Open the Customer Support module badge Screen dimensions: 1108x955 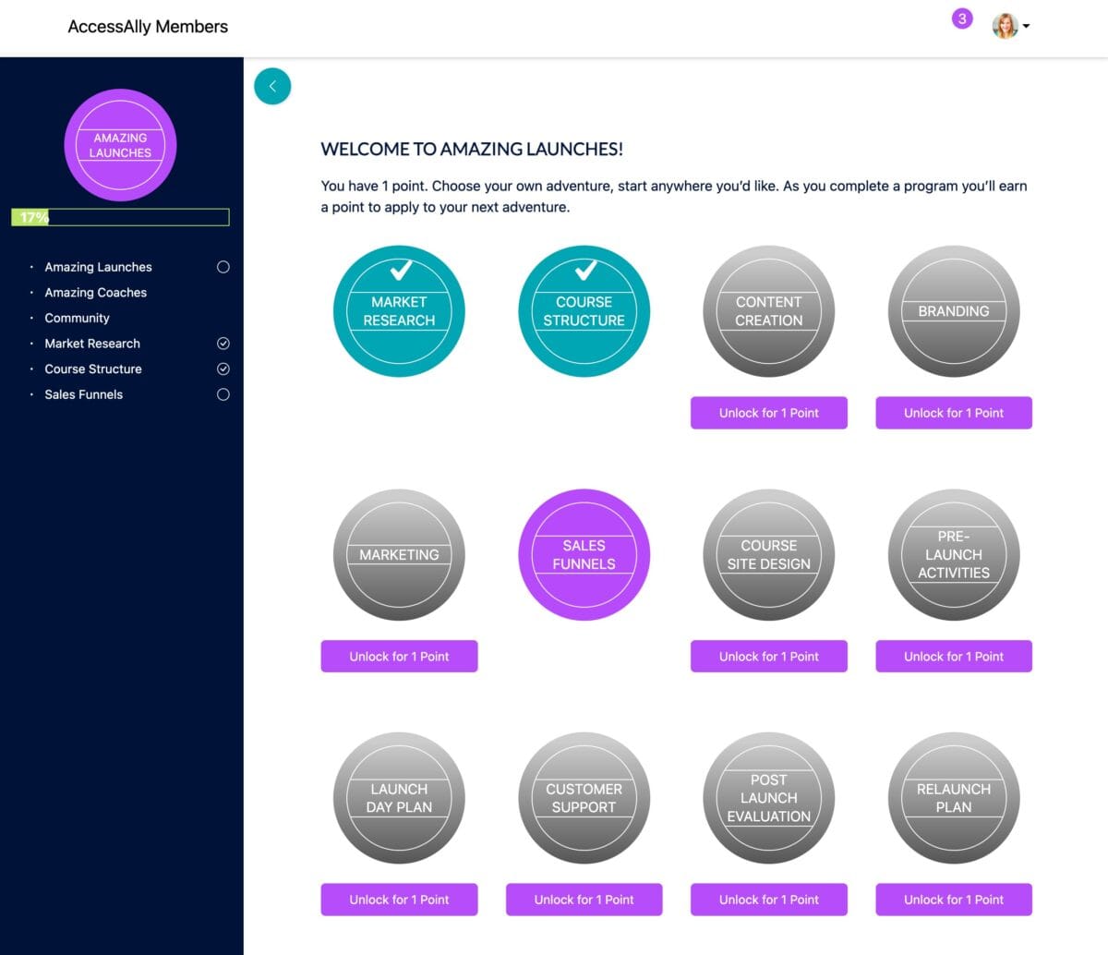(584, 798)
